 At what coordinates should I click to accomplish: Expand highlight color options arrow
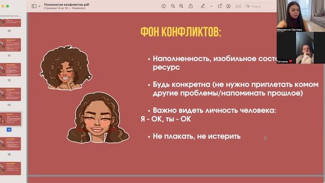point(211,7)
